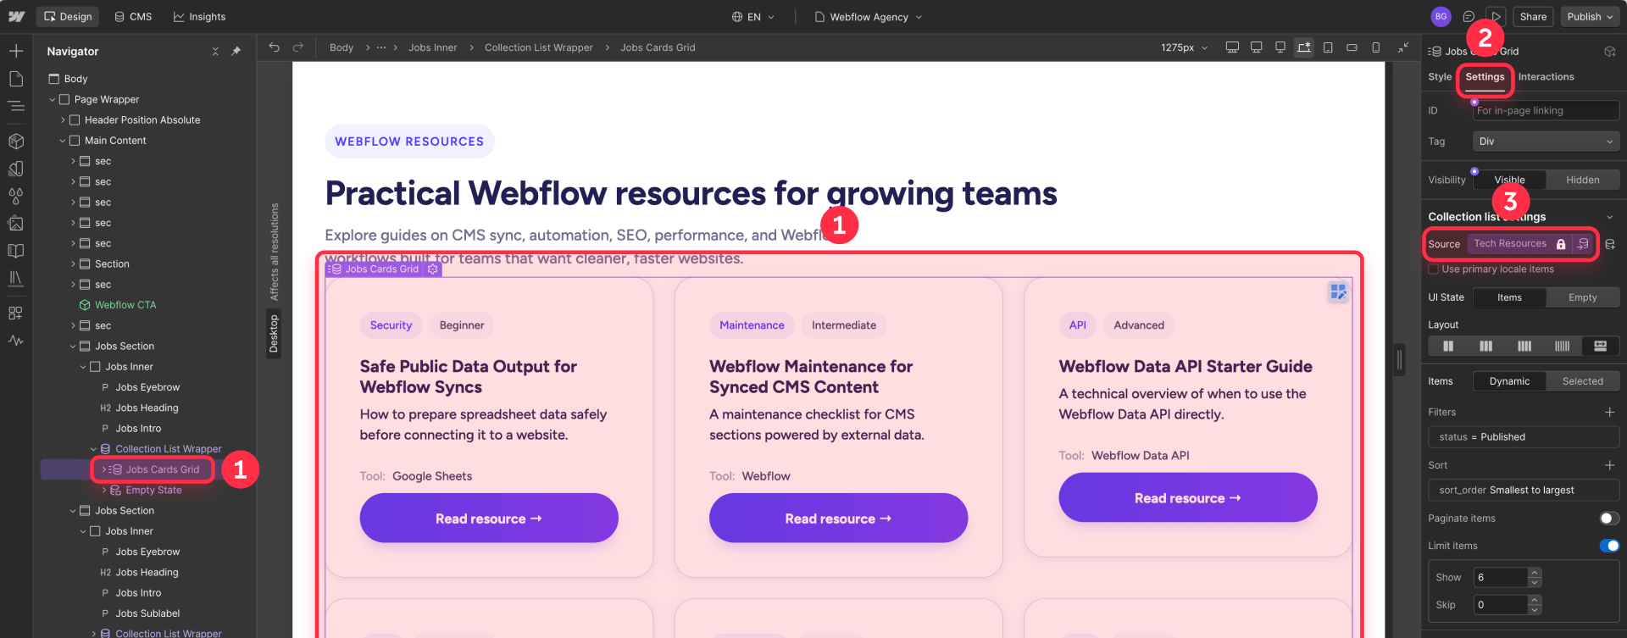Open the Webflow Agency page dropdown
The width and height of the screenshot is (1627, 638).
pyautogui.click(x=868, y=17)
